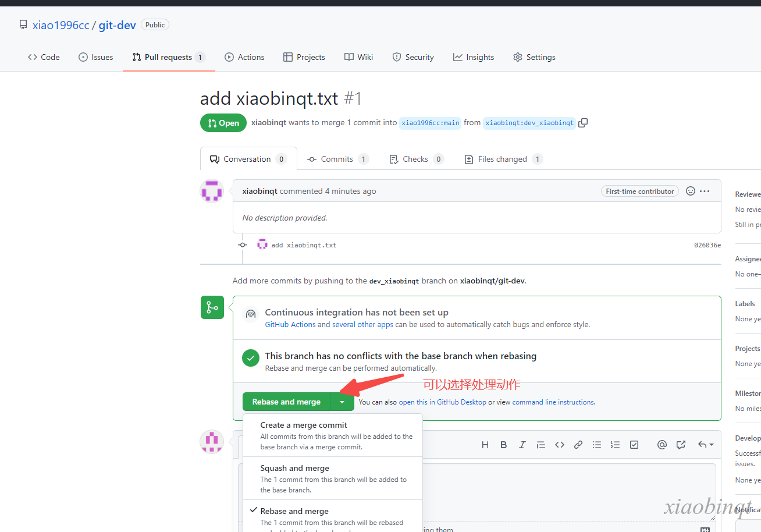Click the 'several other apps' link
This screenshot has height=532, width=761.
[x=362, y=324]
